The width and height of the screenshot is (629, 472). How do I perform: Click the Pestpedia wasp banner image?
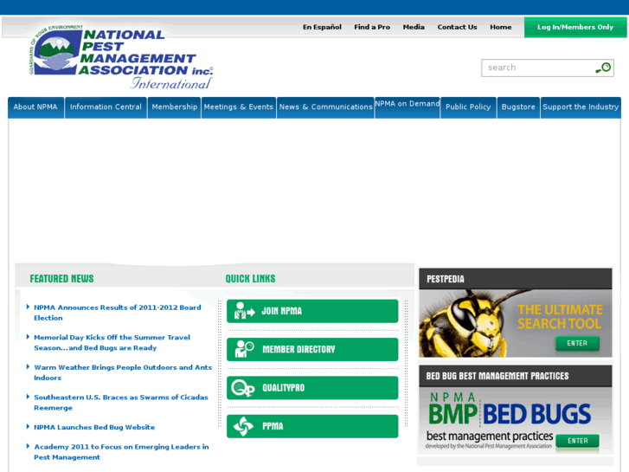coord(516,323)
